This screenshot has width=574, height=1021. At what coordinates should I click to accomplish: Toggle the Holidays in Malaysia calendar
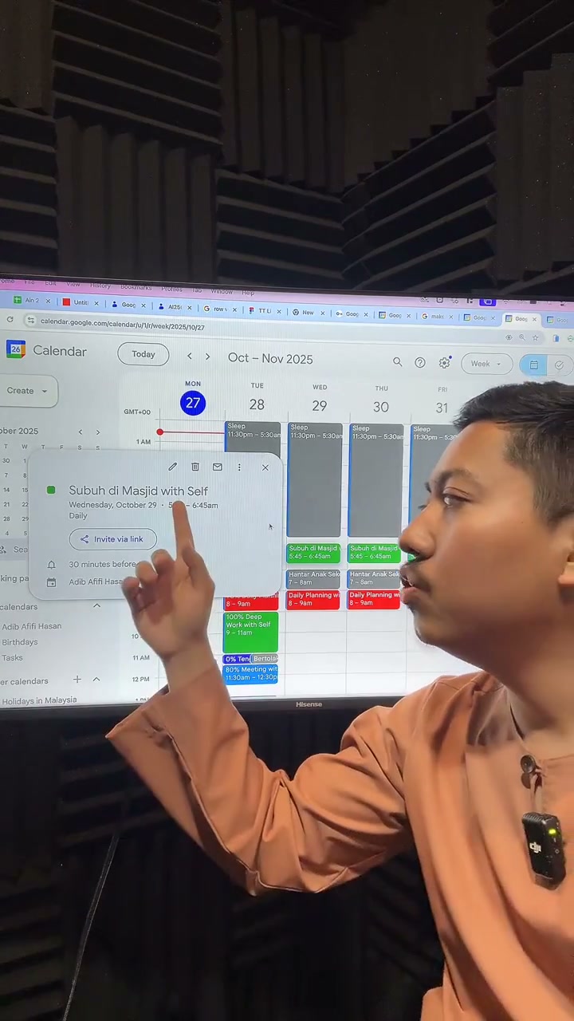(39, 700)
